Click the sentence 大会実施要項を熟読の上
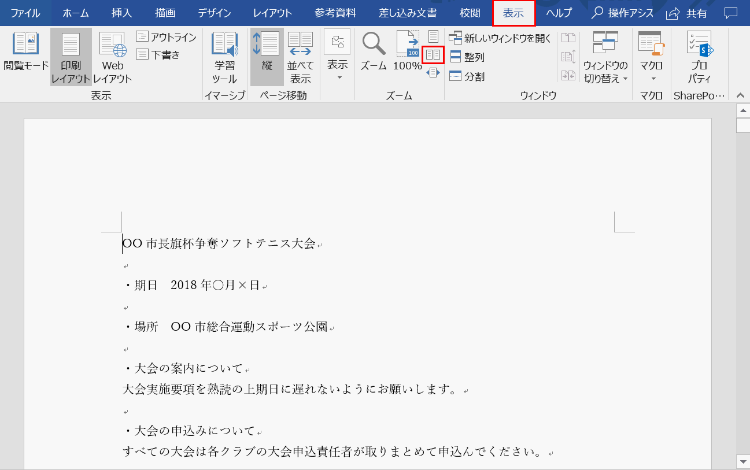This screenshot has height=470, width=750. (x=291, y=389)
